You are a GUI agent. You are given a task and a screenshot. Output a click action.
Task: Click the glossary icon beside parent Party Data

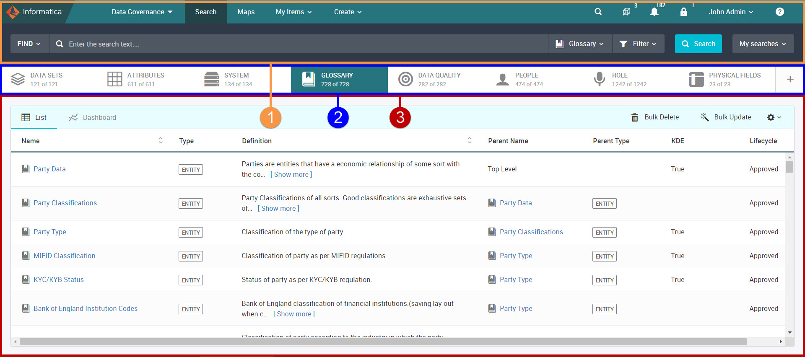(492, 203)
